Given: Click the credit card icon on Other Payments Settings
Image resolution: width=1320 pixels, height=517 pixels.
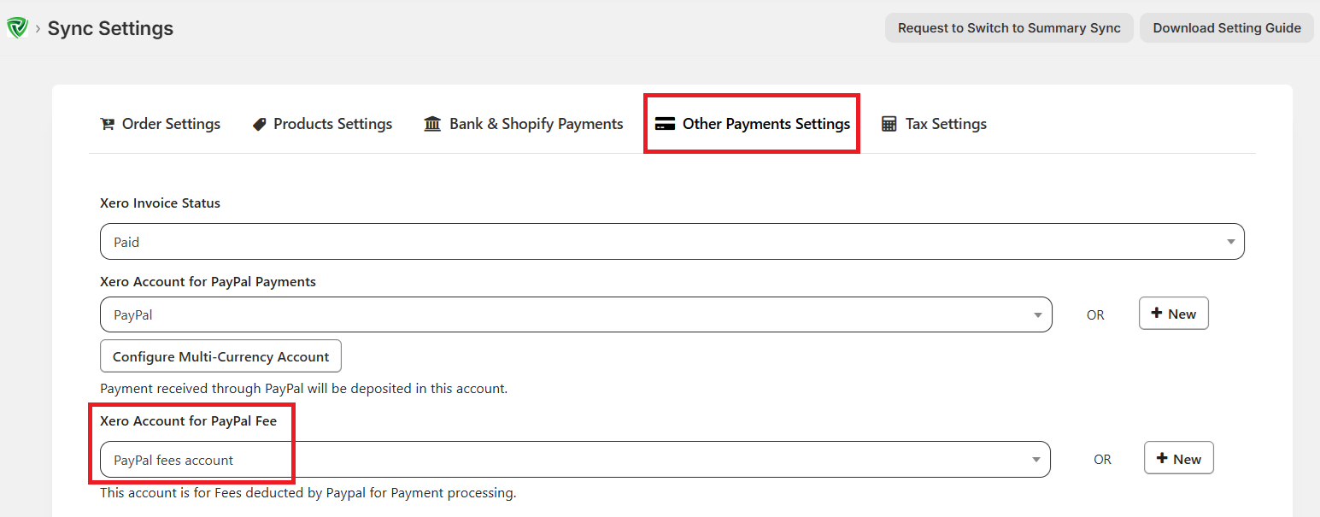Looking at the screenshot, I should (666, 123).
